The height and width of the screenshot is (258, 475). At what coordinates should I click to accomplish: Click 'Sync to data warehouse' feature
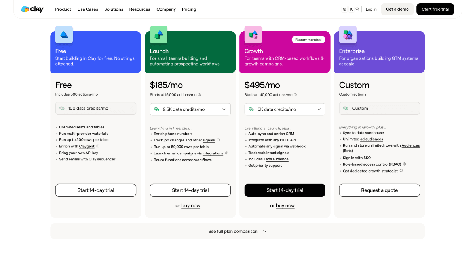pyautogui.click(x=363, y=133)
